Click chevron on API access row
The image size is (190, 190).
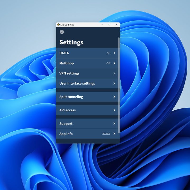pos(114,110)
